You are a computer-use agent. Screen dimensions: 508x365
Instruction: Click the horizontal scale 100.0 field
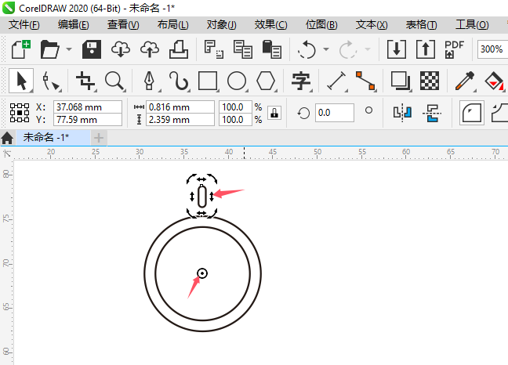pyautogui.click(x=235, y=107)
